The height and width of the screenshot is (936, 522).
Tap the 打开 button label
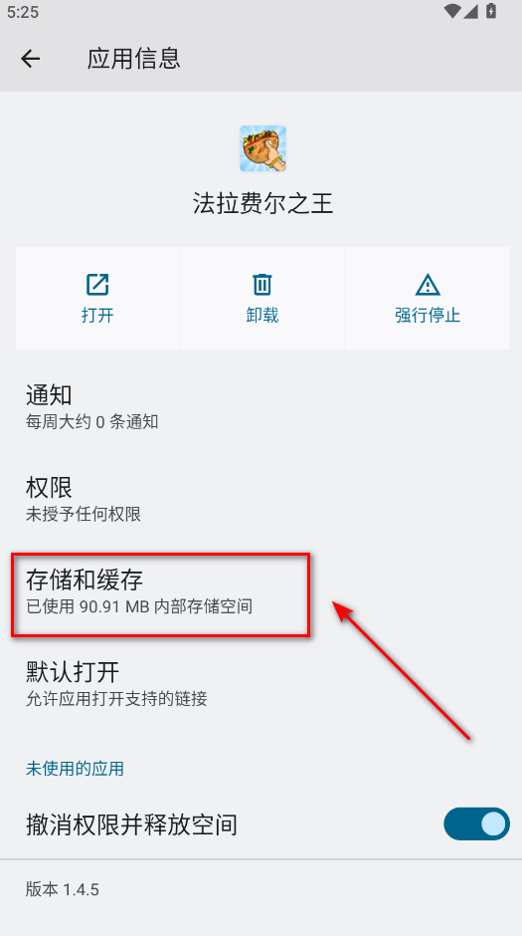tap(97, 316)
